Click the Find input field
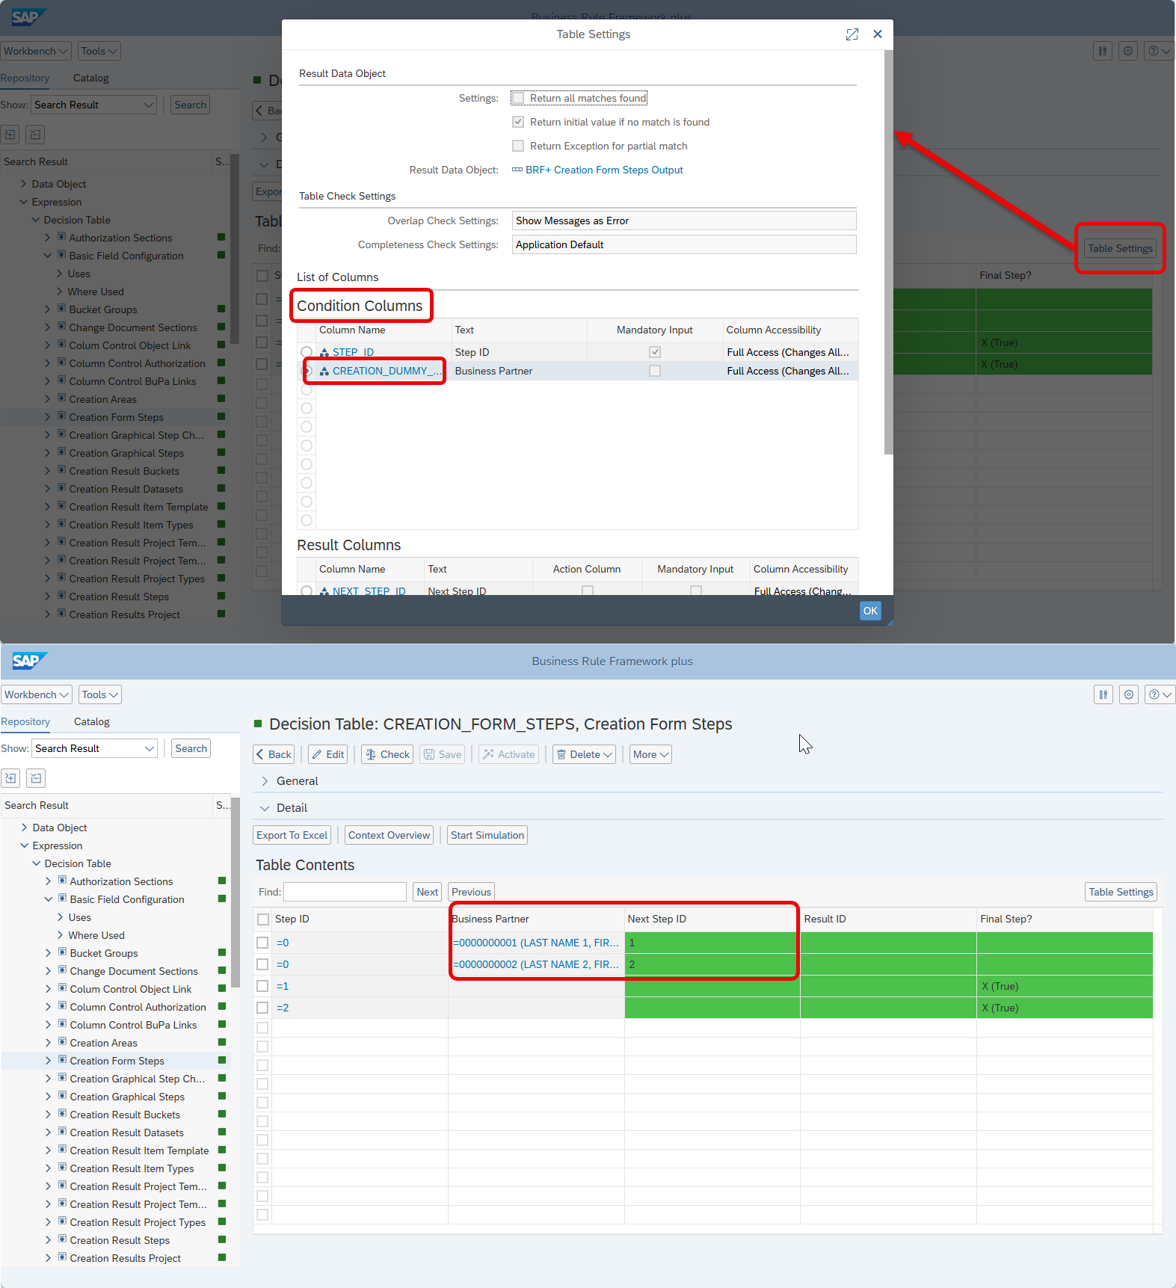This screenshot has height=1288, width=1176. coord(345,892)
